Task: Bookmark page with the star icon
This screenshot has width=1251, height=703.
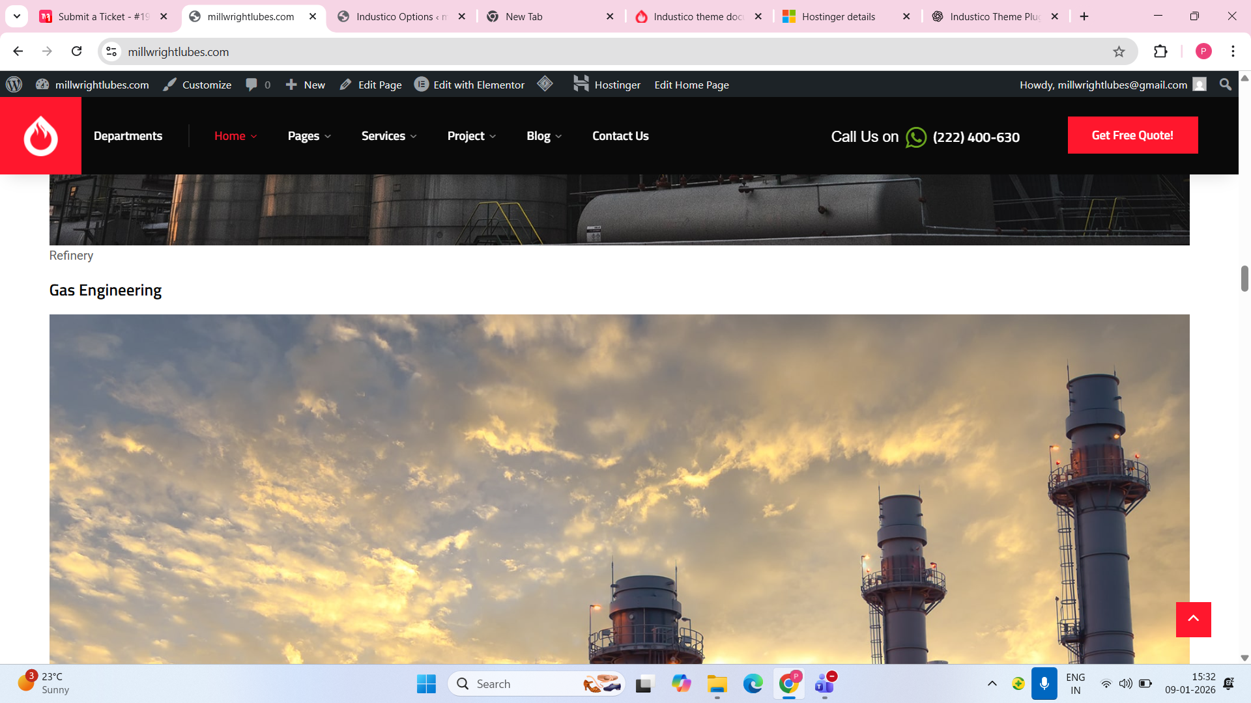Action: [x=1119, y=51]
